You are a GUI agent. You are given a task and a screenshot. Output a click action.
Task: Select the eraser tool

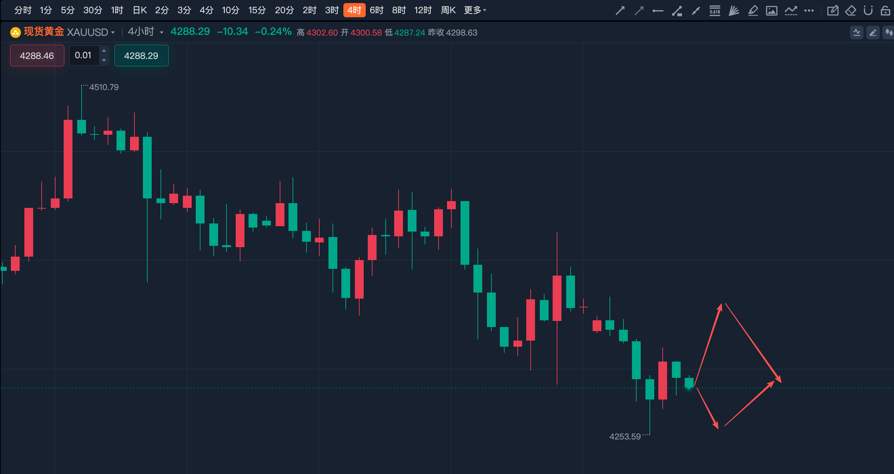850,11
